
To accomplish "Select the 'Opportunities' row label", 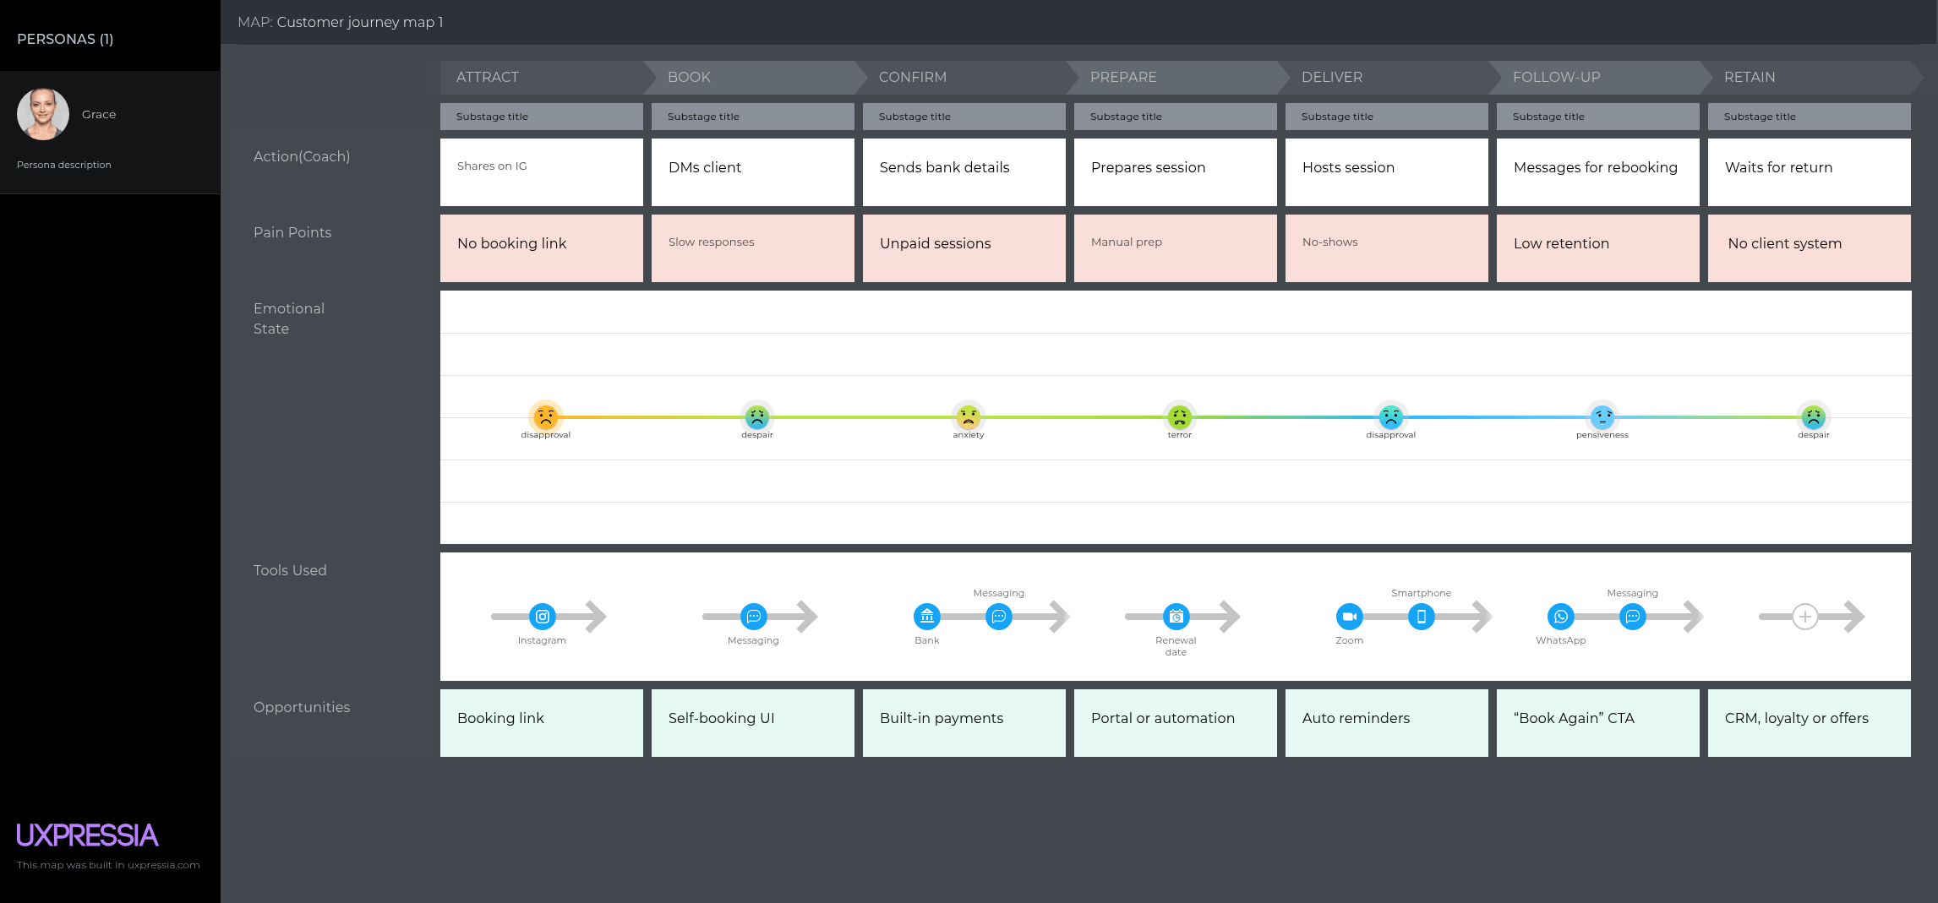I will click(x=302, y=707).
